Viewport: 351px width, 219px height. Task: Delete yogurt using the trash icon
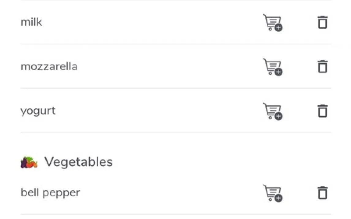pos(322,111)
